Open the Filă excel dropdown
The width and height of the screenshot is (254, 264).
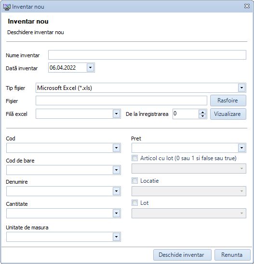pos(117,114)
